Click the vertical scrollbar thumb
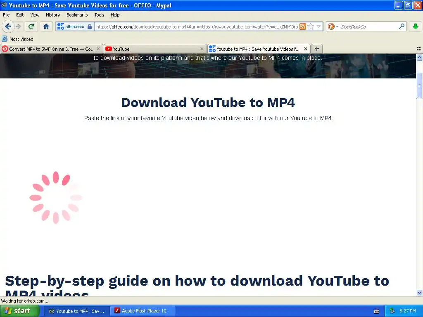 pos(419,86)
